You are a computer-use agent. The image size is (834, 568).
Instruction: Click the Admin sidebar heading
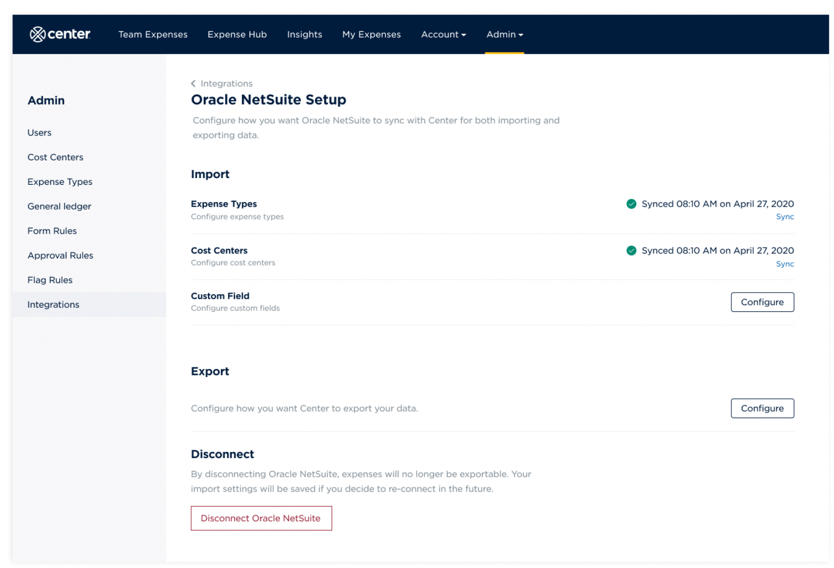click(x=46, y=100)
